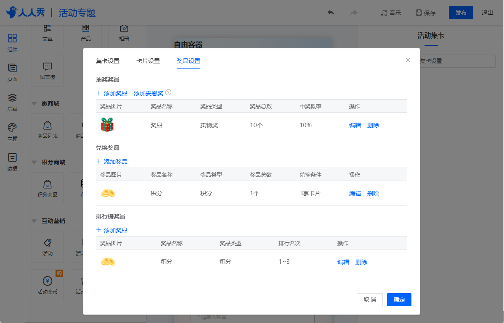
Task: Edit the 3套卡片 exchange prize row
Action: pyautogui.click(x=355, y=193)
